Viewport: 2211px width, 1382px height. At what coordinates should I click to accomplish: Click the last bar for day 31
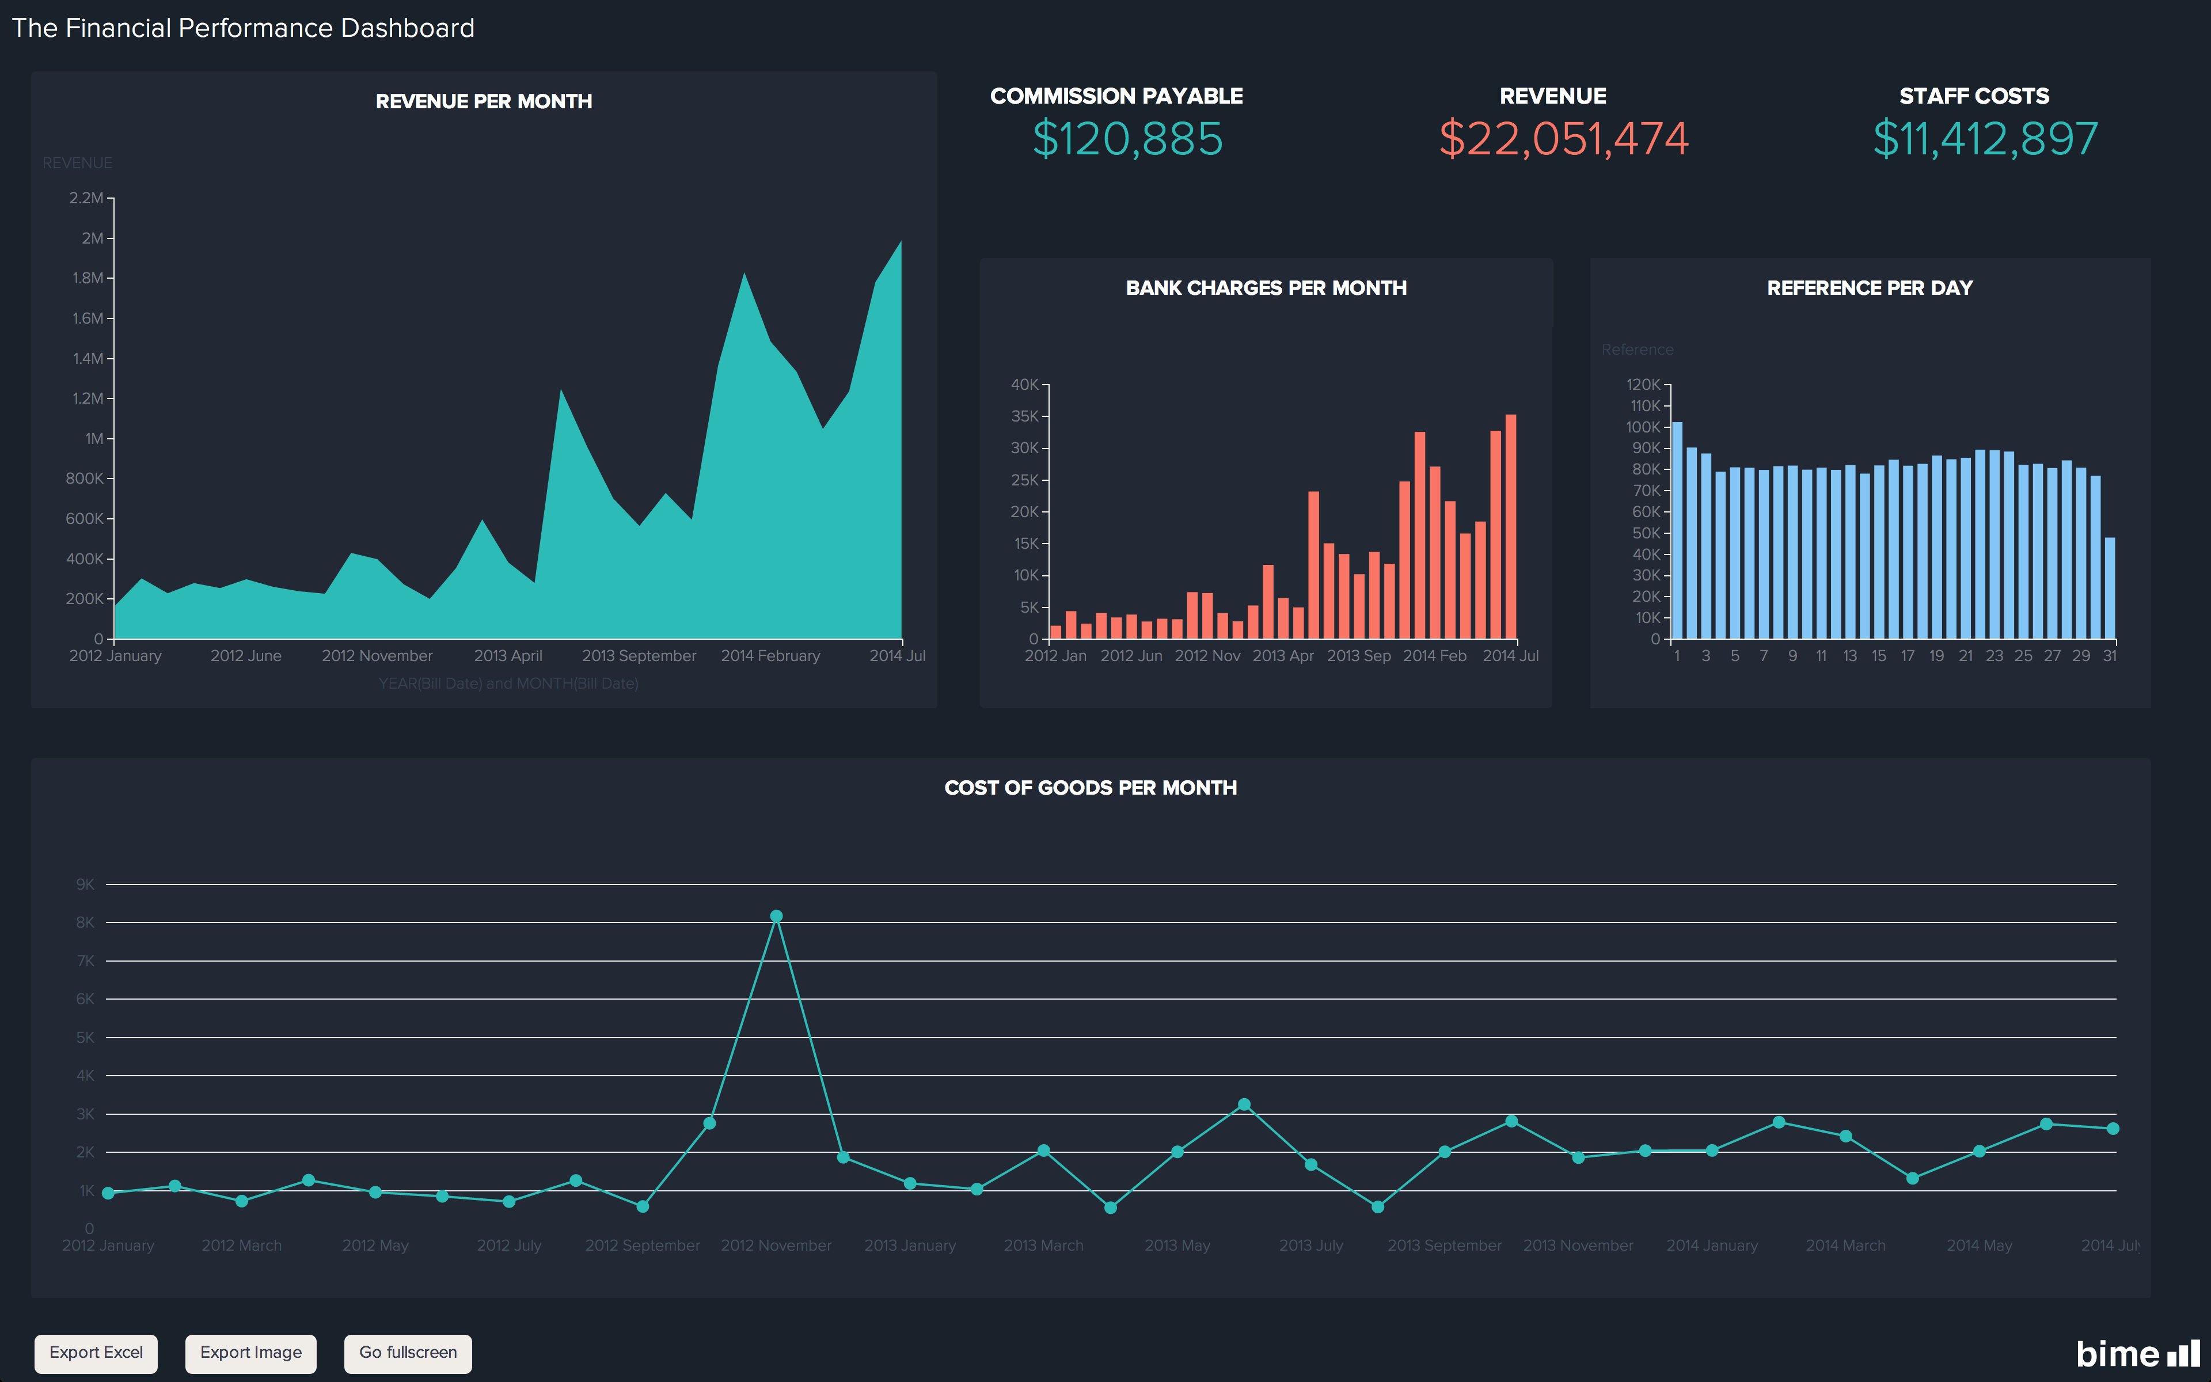point(2110,588)
